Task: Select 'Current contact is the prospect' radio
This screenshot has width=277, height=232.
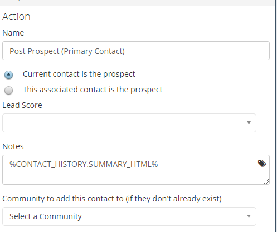Action: pyautogui.click(x=8, y=75)
